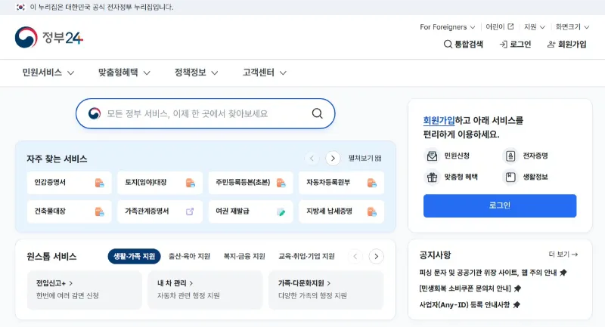Open the 지원 dropdown in header
Screen dimensions: 605x327
point(535,27)
